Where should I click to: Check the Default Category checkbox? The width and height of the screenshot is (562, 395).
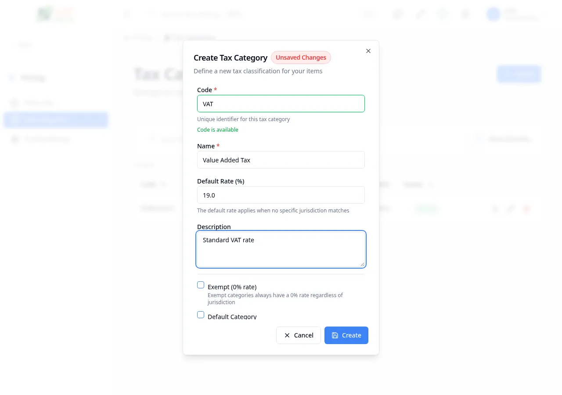point(201,315)
